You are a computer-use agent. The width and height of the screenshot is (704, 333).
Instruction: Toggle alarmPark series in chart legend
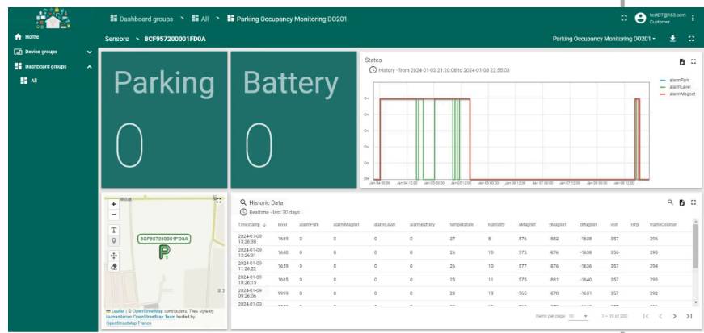pos(677,81)
